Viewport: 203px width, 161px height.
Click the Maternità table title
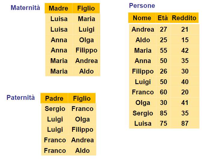[25, 8]
